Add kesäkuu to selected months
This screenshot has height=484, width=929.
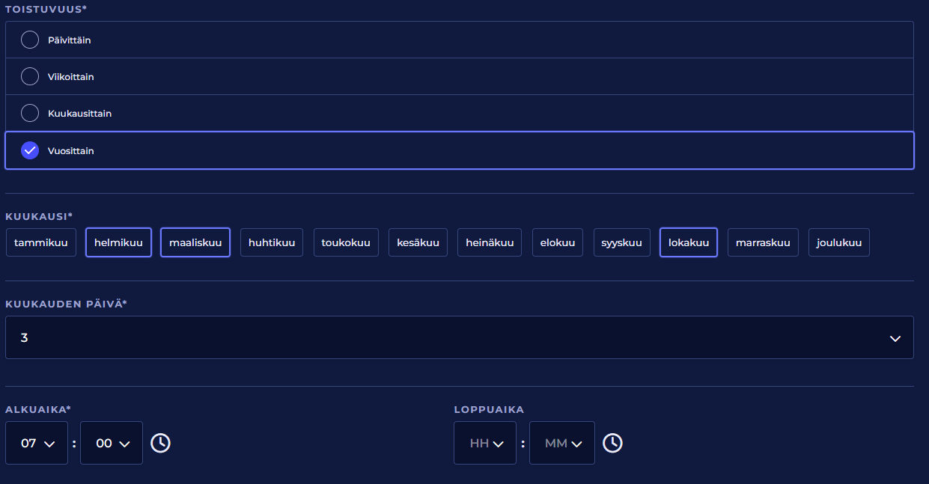418,242
